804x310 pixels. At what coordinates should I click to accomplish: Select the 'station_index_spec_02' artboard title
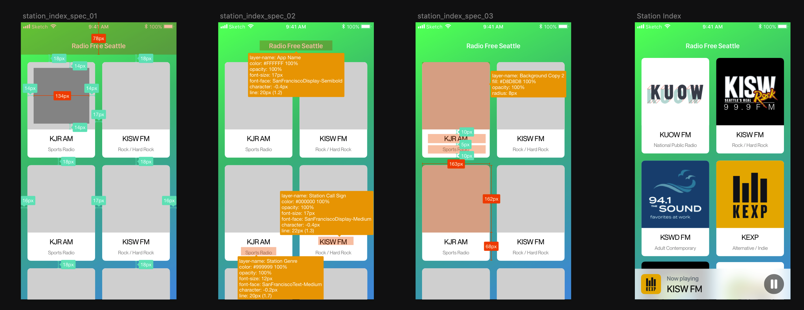pyautogui.click(x=258, y=16)
